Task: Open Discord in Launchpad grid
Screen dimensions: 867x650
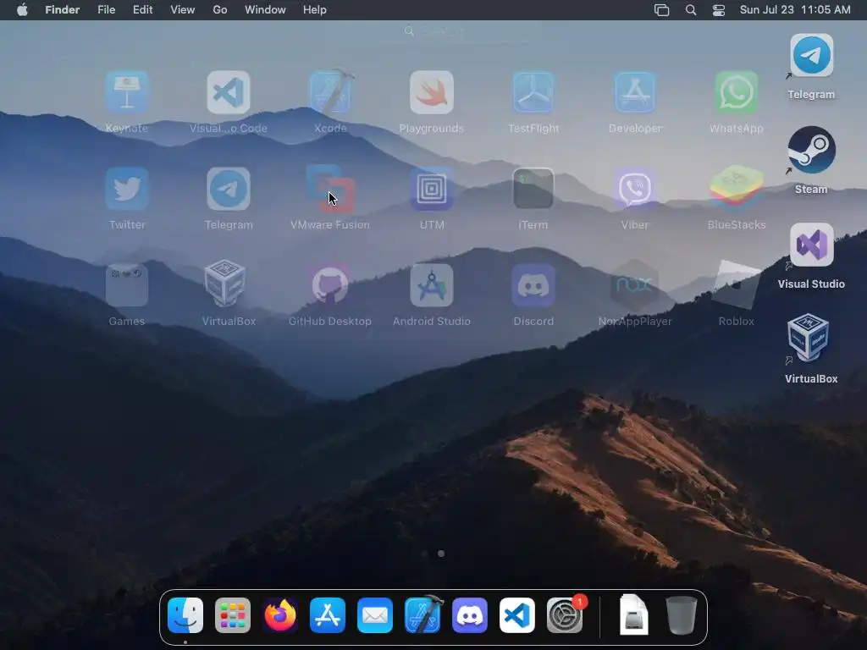Action: click(x=533, y=285)
